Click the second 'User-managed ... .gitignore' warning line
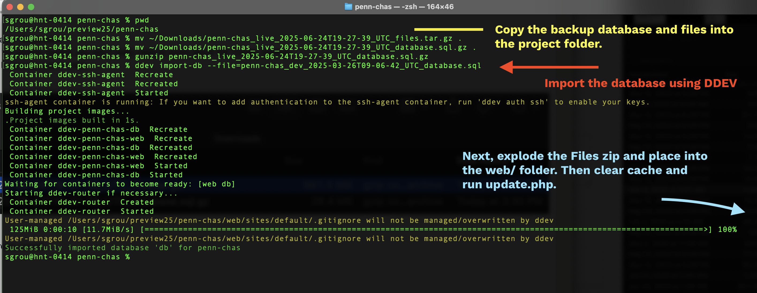The image size is (757, 293). pyautogui.click(x=279, y=239)
